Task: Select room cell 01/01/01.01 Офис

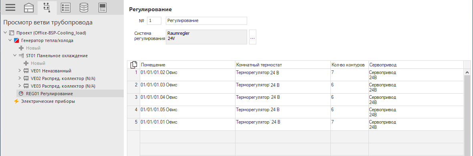Action: [187, 124]
